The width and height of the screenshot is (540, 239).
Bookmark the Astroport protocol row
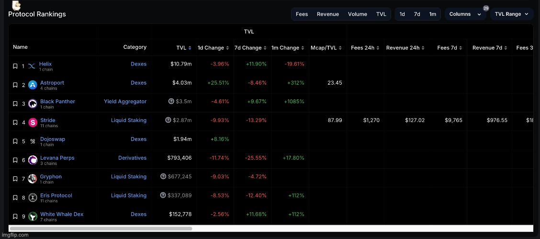pyautogui.click(x=15, y=85)
